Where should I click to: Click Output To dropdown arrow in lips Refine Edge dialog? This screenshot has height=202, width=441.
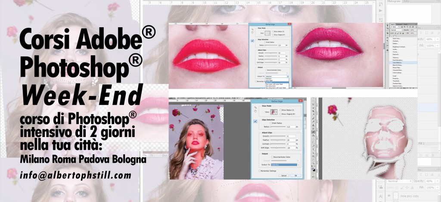pos(288,77)
